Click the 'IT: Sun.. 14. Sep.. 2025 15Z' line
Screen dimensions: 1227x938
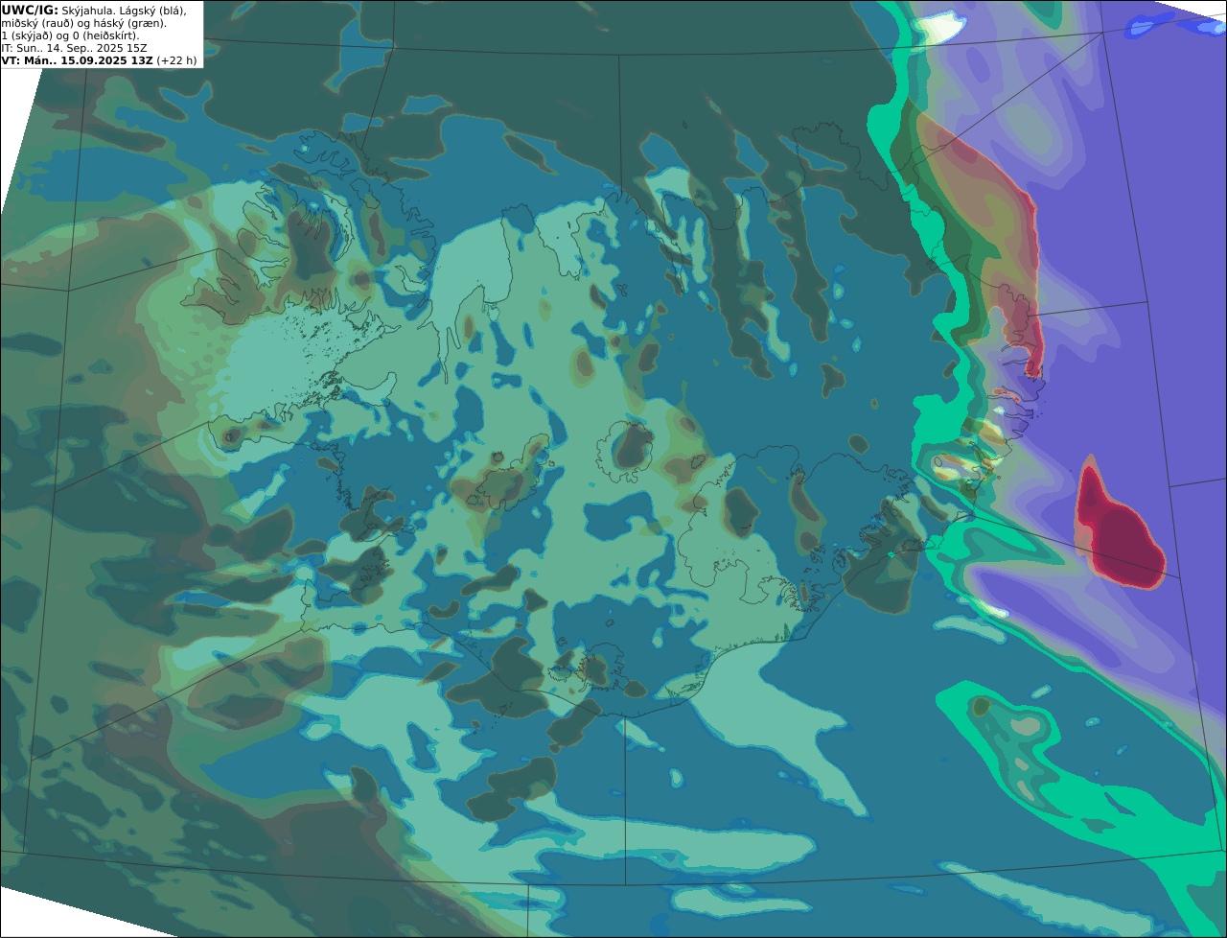(74, 48)
